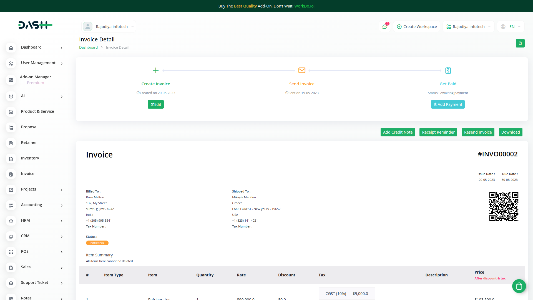Click the green document icon button
Viewport: 533px width, 300px height.
(x=520, y=43)
